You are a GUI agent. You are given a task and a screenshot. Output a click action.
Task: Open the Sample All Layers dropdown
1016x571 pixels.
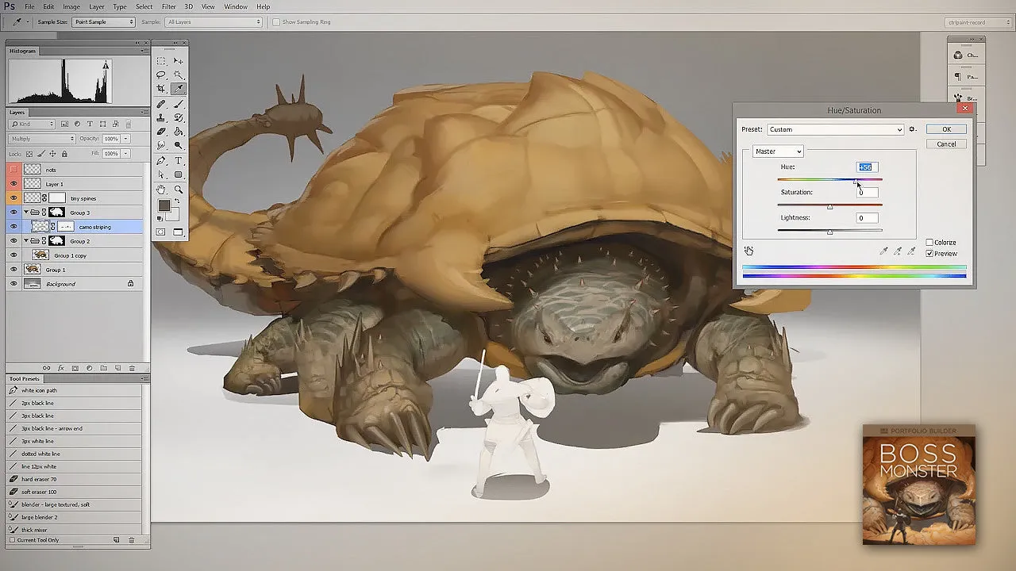[x=214, y=22]
